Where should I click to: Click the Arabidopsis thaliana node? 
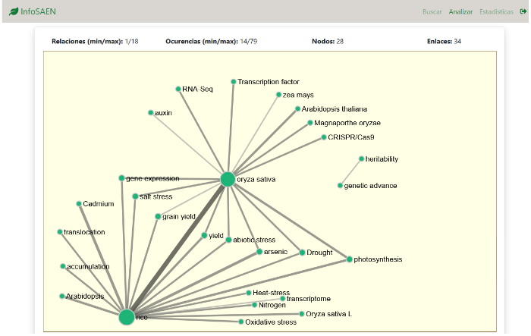click(297, 109)
